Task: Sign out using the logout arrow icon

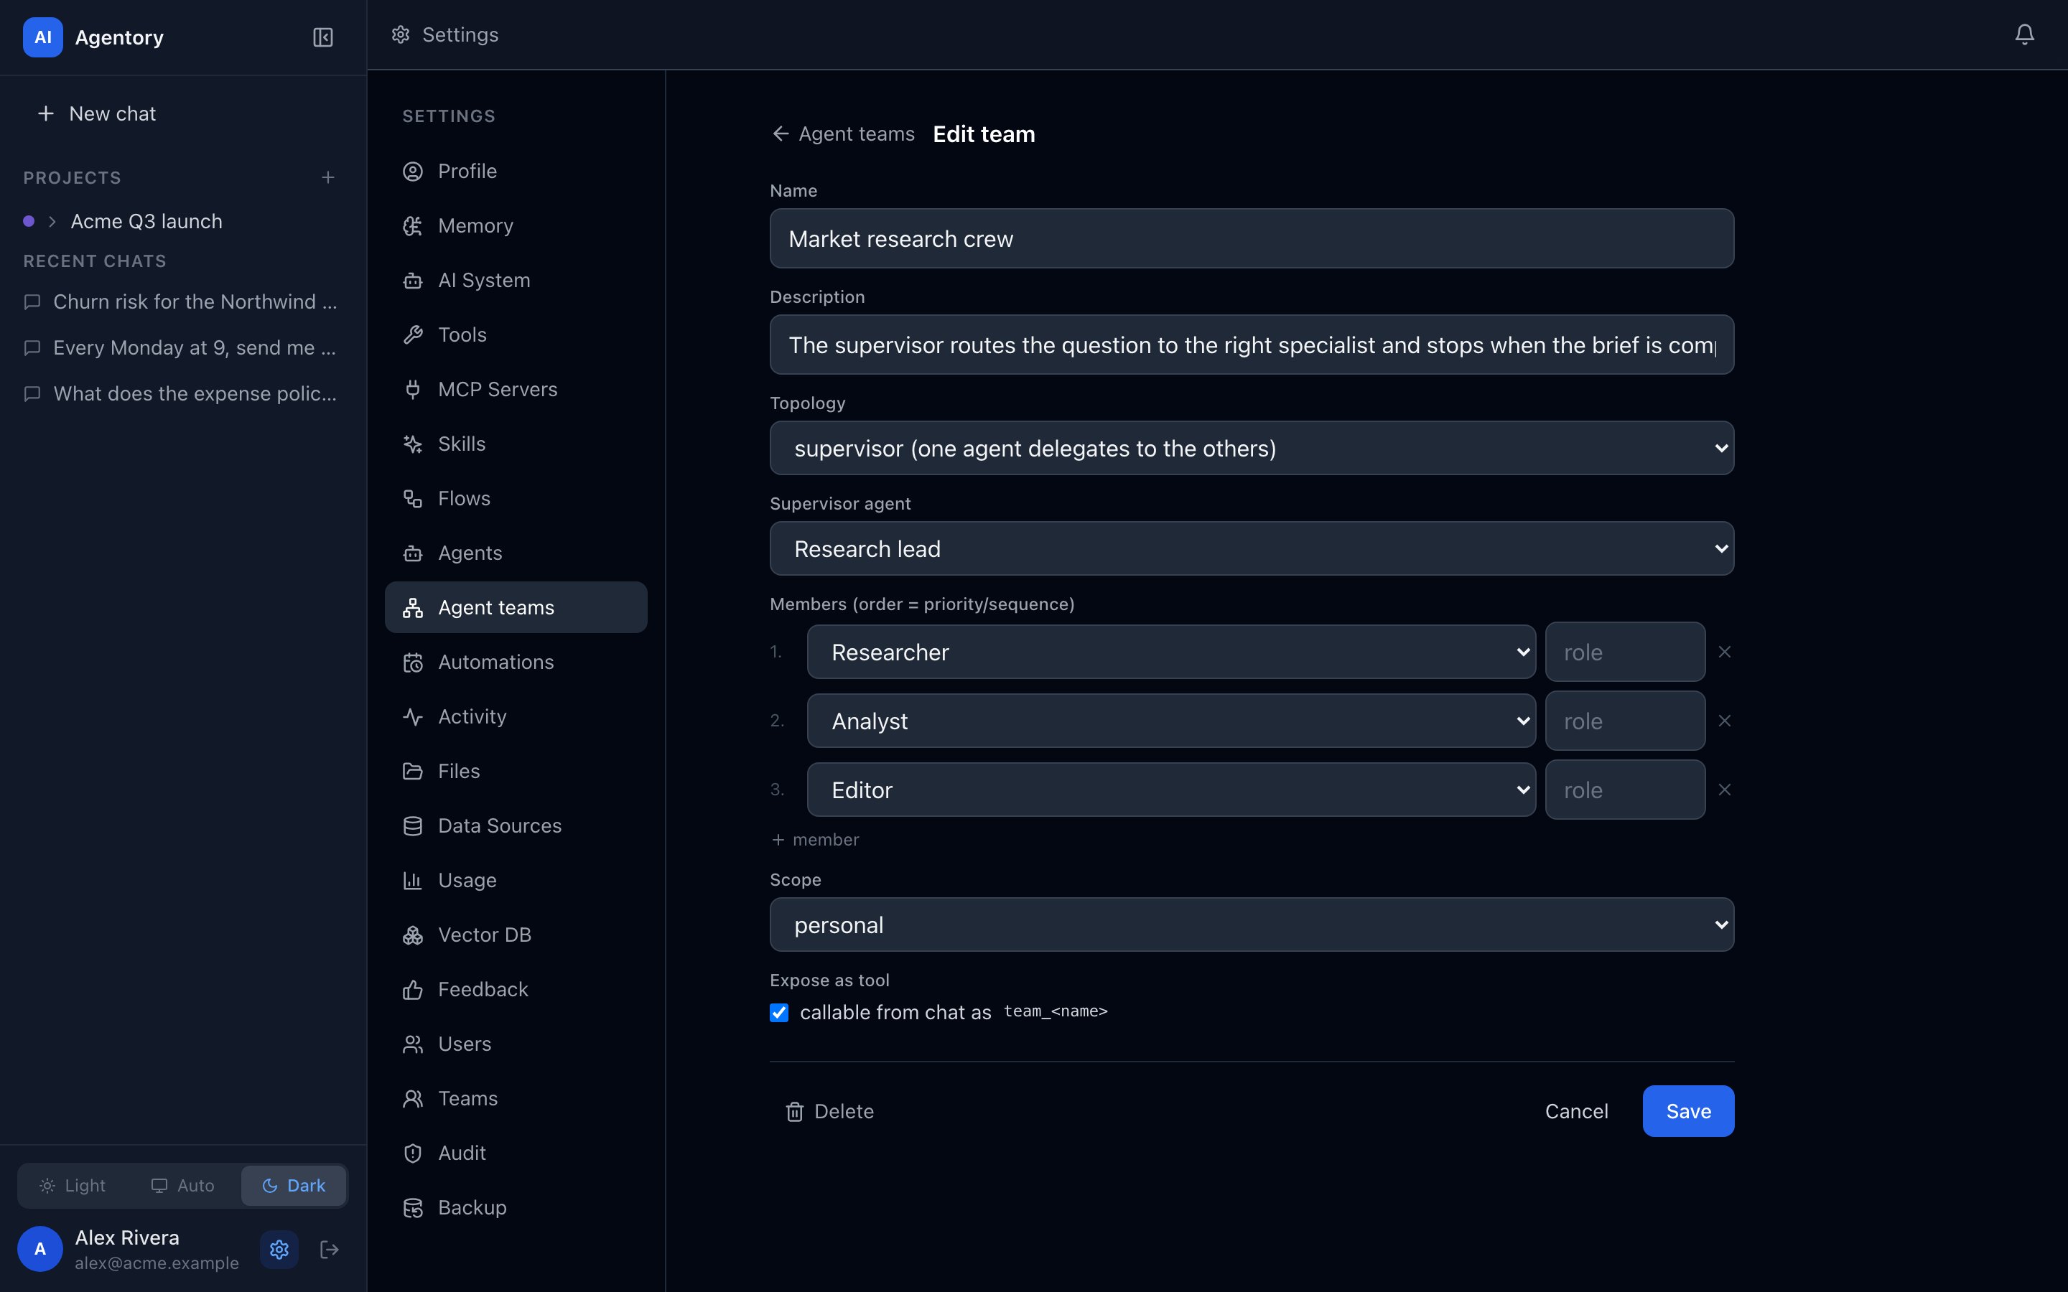Action: point(329,1249)
